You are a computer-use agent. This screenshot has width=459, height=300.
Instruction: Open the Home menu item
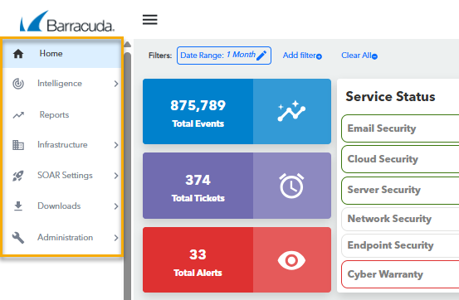(61, 54)
